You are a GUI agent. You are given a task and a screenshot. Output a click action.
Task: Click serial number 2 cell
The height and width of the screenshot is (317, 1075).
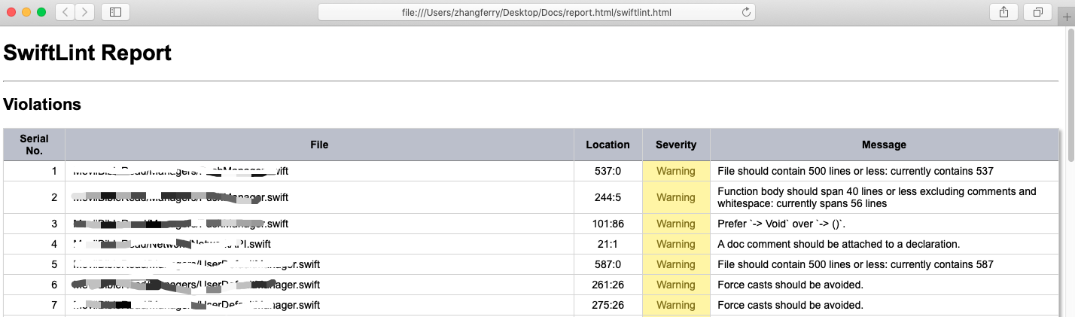coord(35,197)
